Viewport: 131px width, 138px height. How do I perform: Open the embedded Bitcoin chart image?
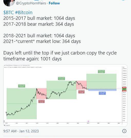click(x=65, y=95)
